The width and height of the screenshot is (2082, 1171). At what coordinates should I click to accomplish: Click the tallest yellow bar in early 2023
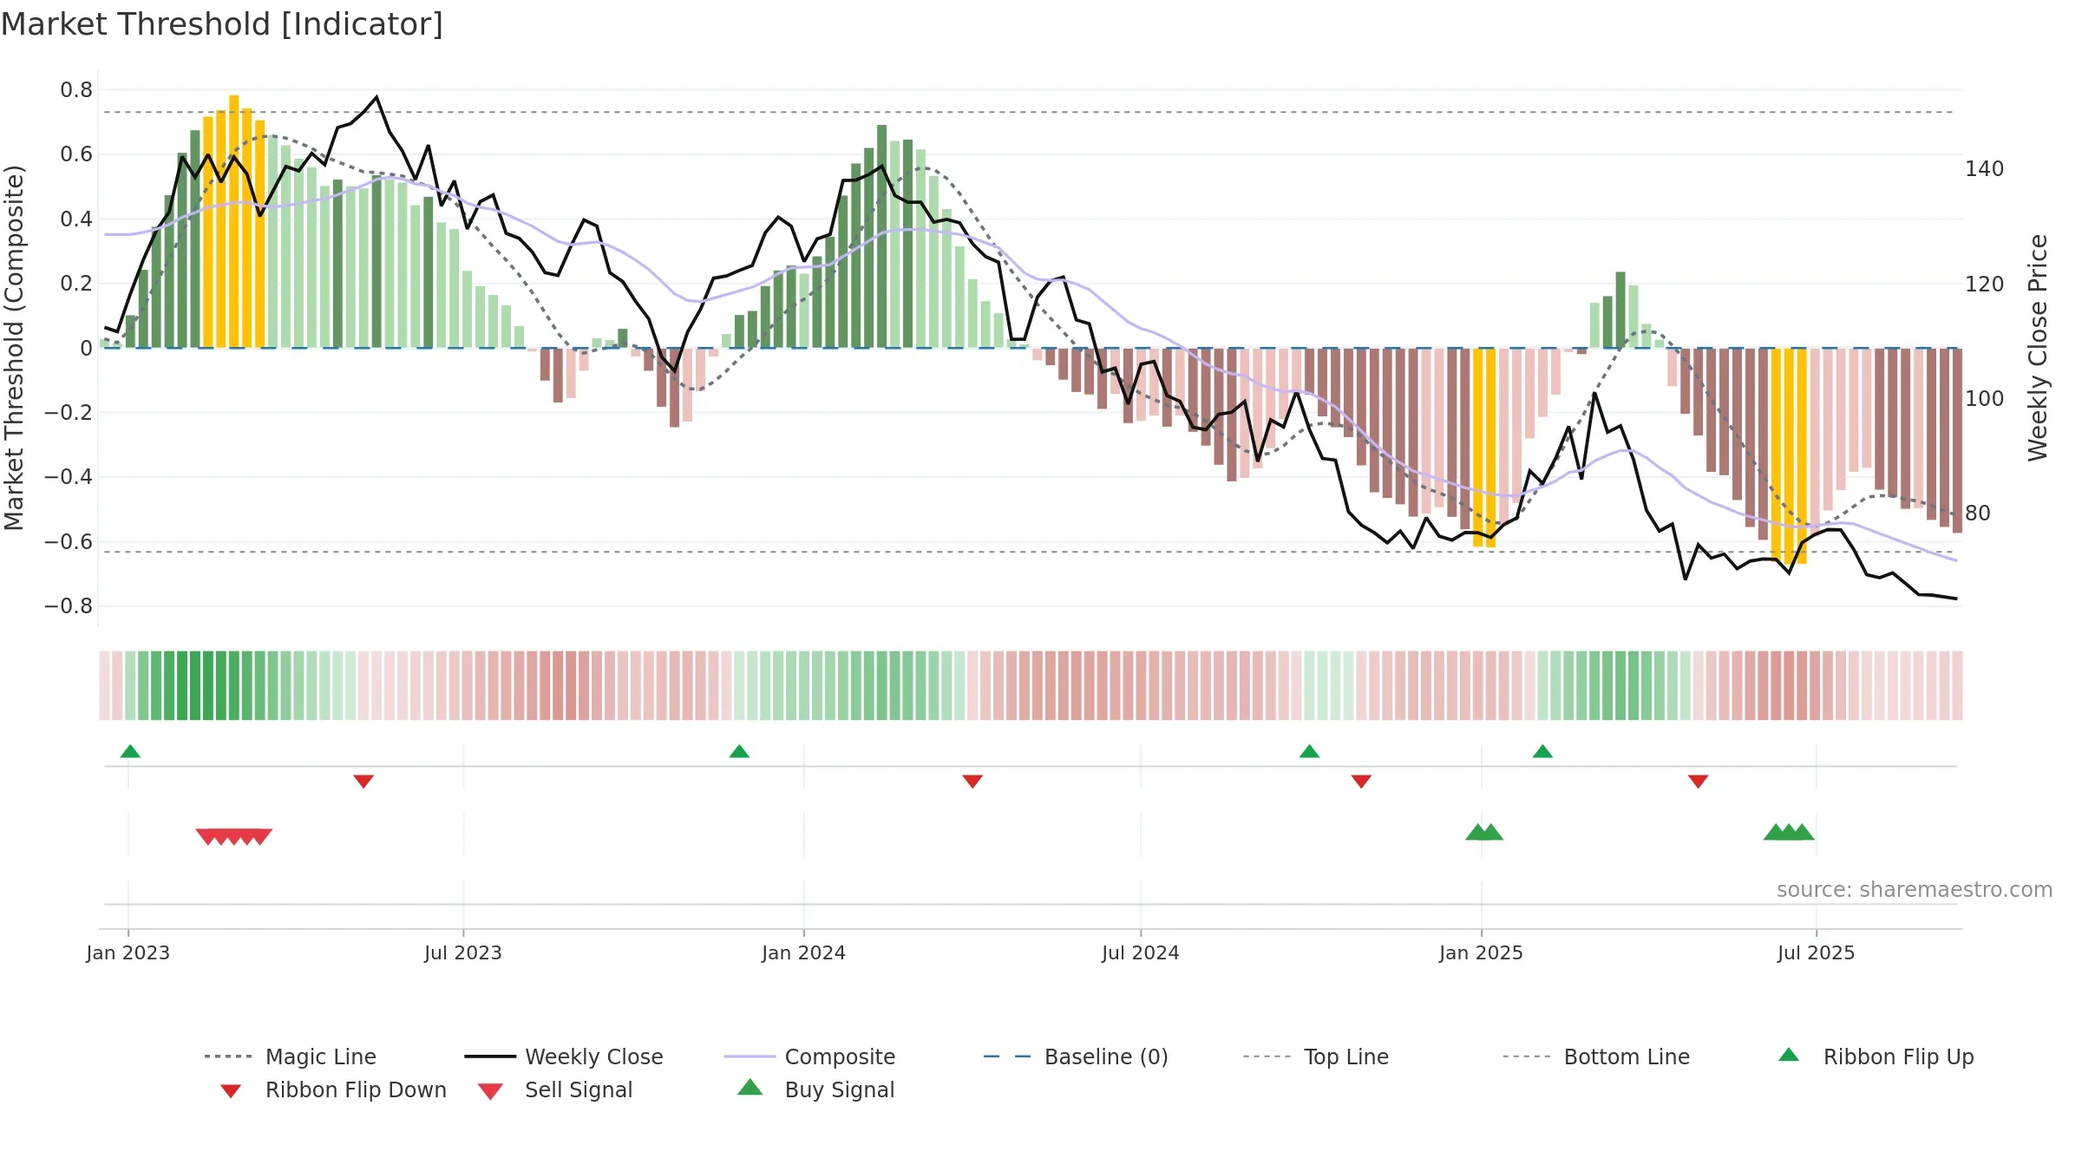click(x=234, y=221)
